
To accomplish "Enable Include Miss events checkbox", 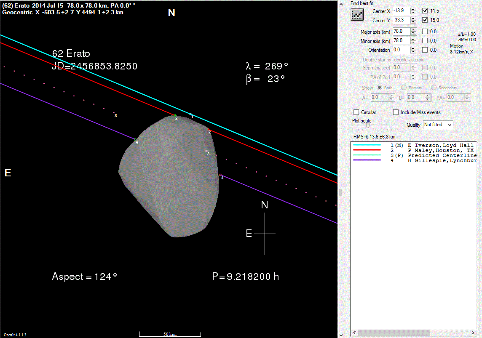I will pos(396,112).
